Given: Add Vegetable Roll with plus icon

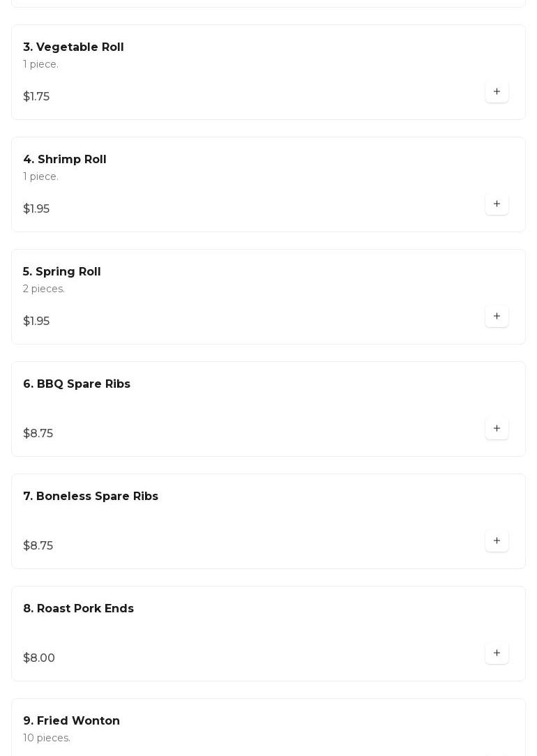Looking at the screenshot, I should 497,91.
